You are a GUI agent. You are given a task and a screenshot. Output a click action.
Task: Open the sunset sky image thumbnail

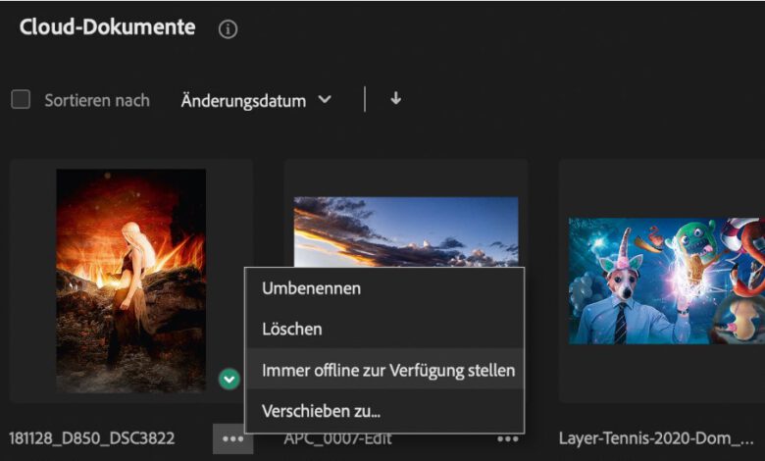click(x=406, y=231)
